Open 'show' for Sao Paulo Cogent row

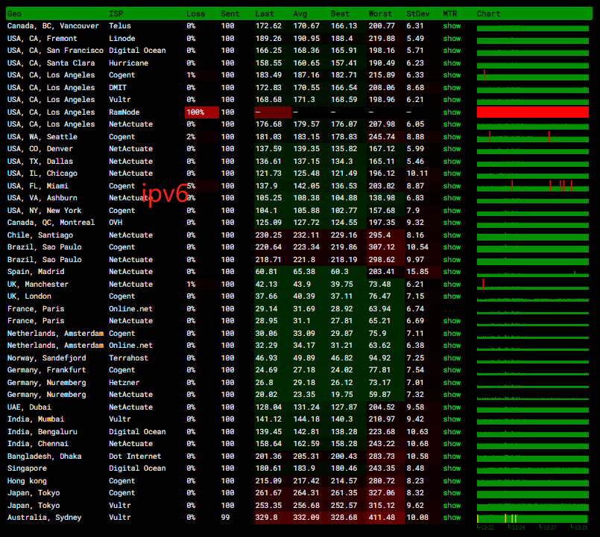click(x=452, y=247)
